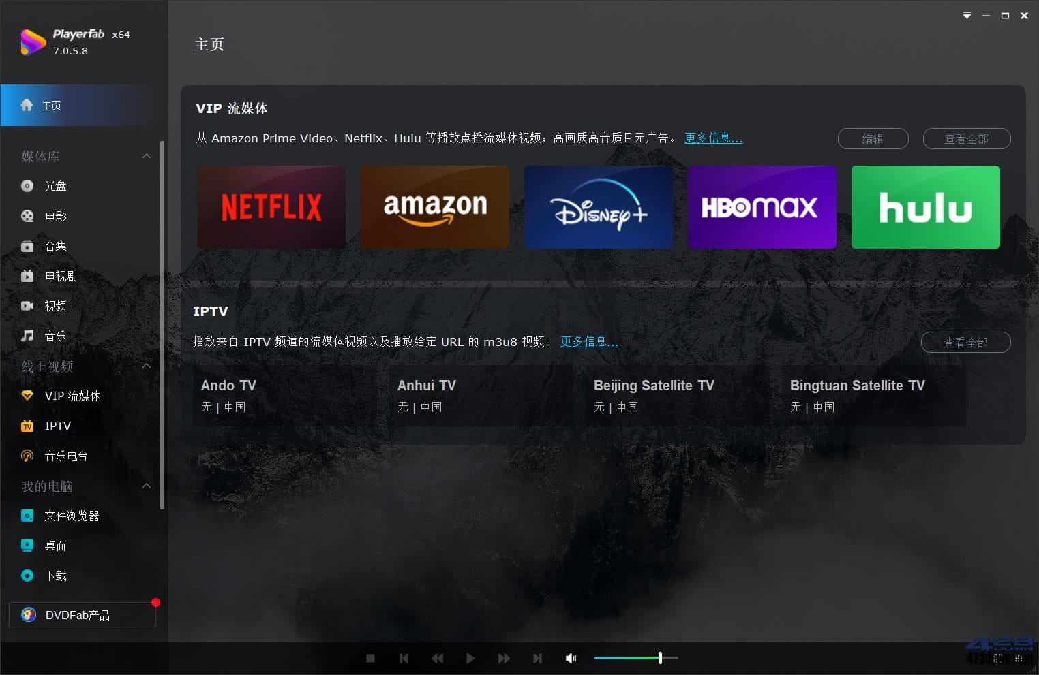The height and width of the screenshot is (675, 1039).
Task: Select the Anhui TV channel
Action: 481,396
